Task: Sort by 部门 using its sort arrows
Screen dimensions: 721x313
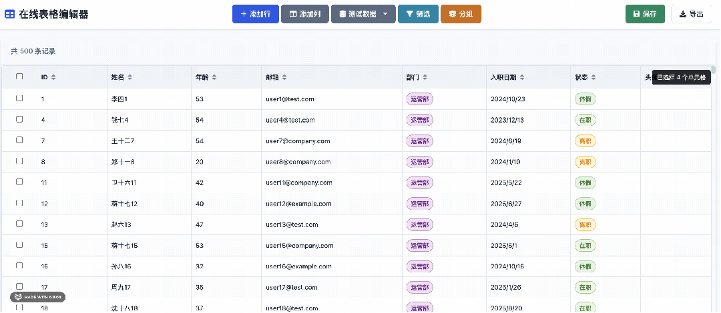Action: pyautogui.click(x=425, y=77)
